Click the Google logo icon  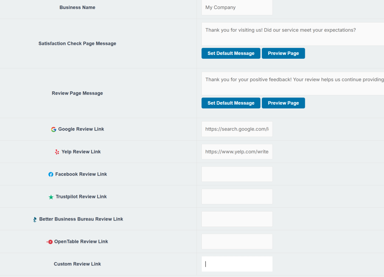54,129
